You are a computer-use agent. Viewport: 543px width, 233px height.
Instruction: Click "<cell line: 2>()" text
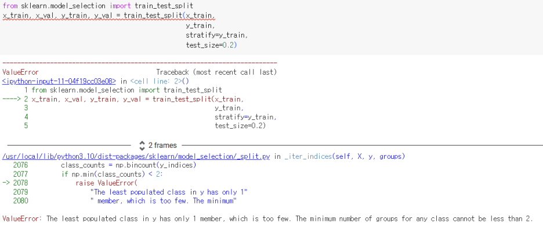coord(160,81)
